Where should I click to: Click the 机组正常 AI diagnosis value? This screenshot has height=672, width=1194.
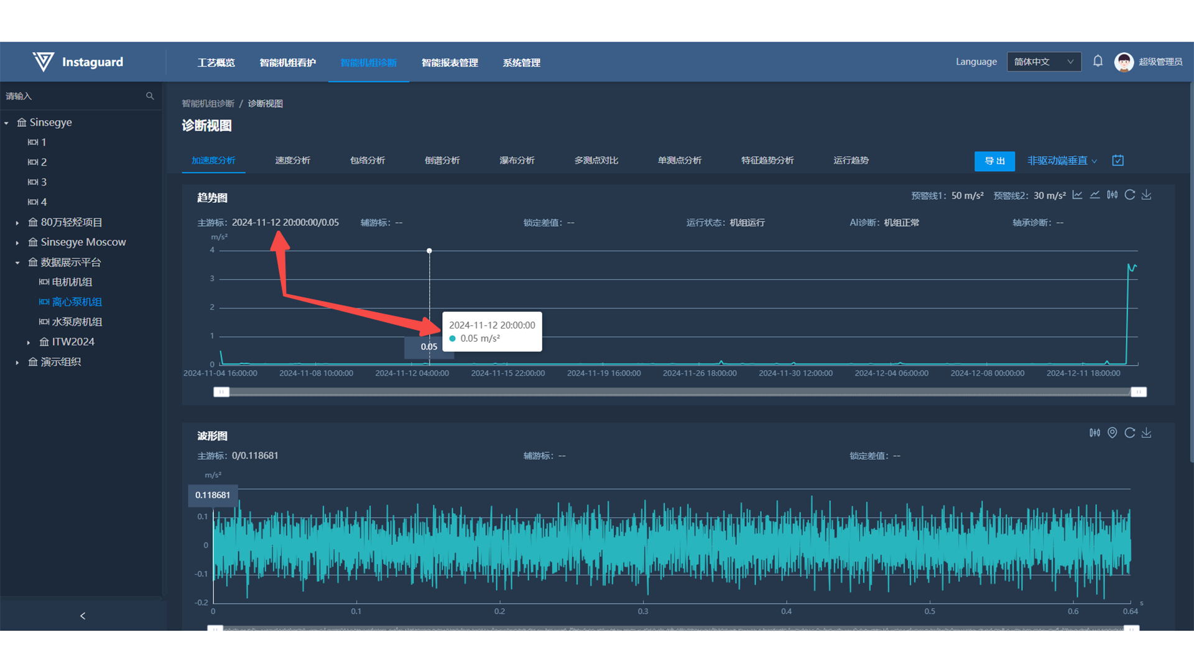pyautogui.click(x=901, y=223)
